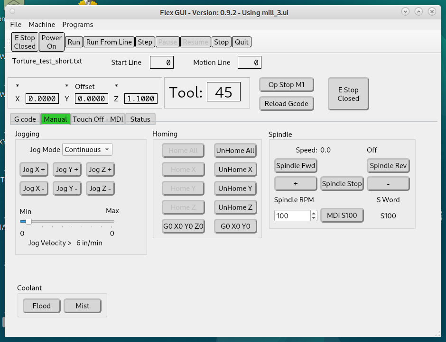Toggle the Mist coolant button
446x342 pixels.
click(x=83, y=306)
